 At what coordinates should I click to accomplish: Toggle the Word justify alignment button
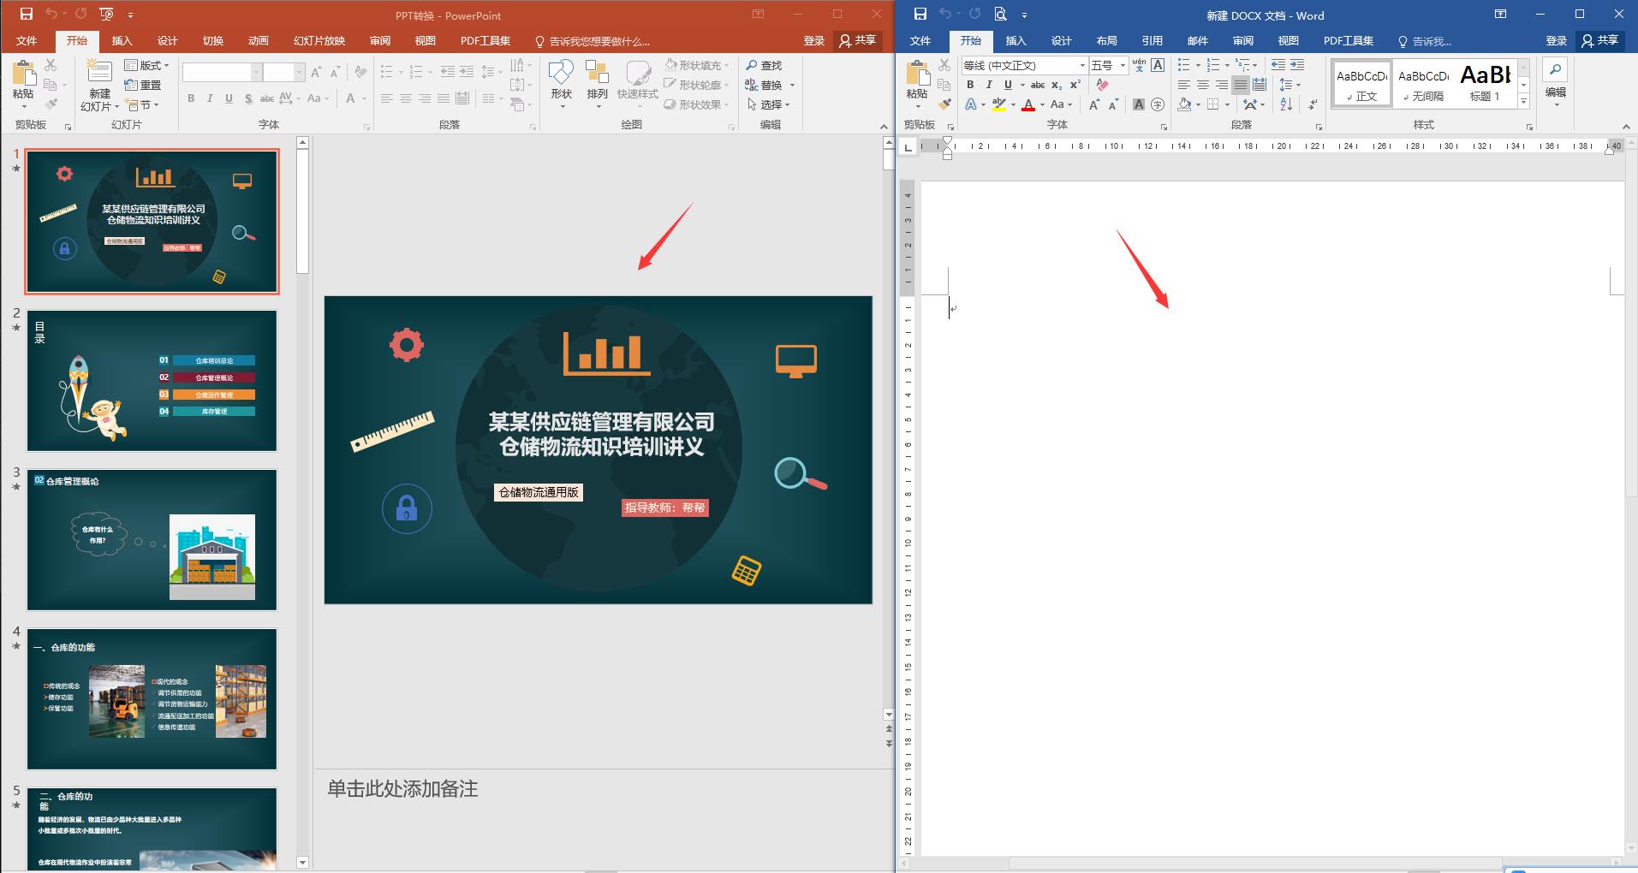tap(1241, 85)
